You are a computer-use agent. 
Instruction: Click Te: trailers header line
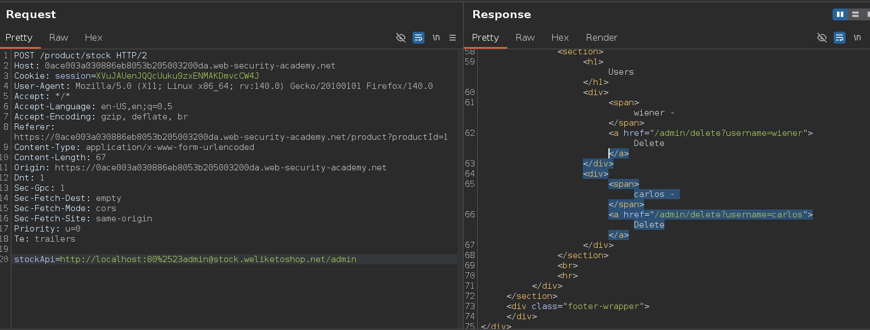(45, 239)
